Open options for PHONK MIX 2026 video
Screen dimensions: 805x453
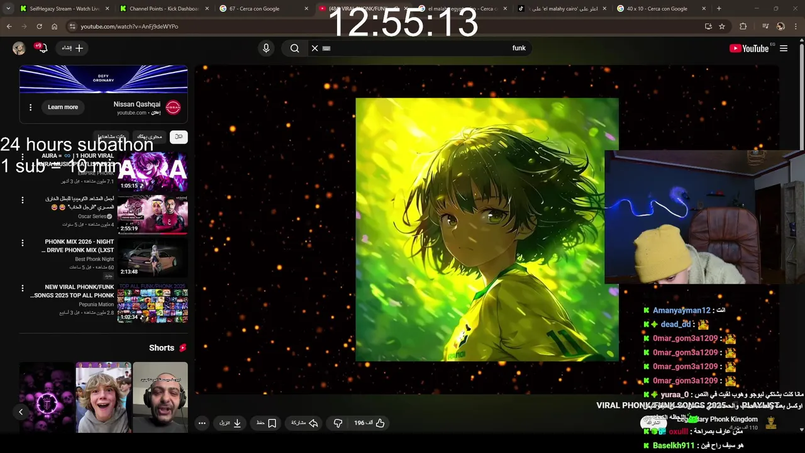[x=23, y=243]
